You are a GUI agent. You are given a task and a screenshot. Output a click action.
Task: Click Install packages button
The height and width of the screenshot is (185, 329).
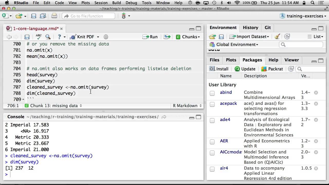(219, 69)
